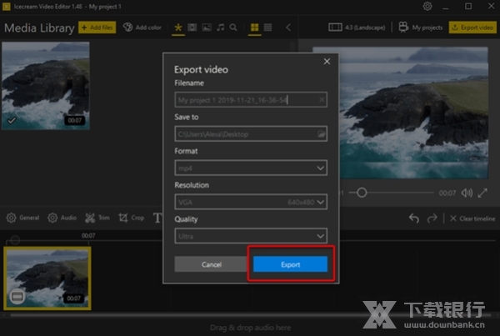Browse for a folder in Save to field

[x=320, y=133]
